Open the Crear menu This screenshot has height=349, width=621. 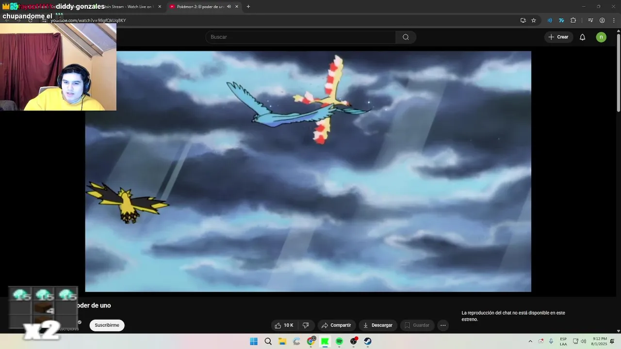[559, 37]
